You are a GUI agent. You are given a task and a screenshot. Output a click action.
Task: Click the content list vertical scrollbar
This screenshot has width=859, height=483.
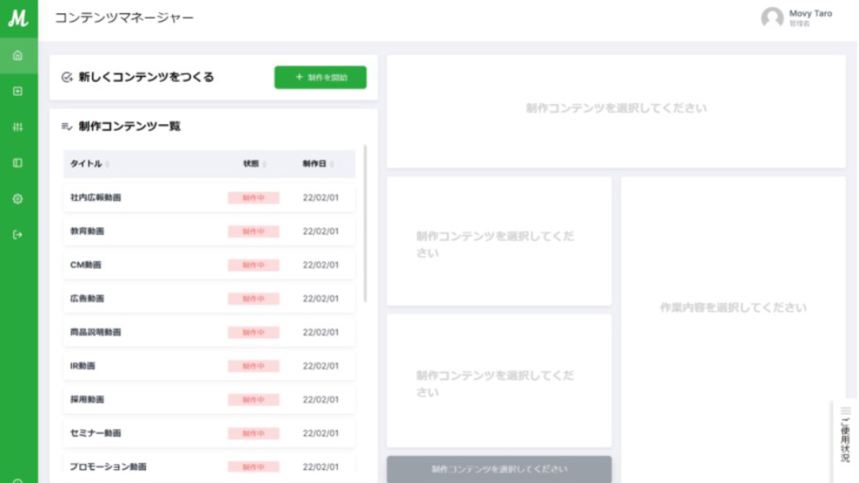(x=365, y=225)
